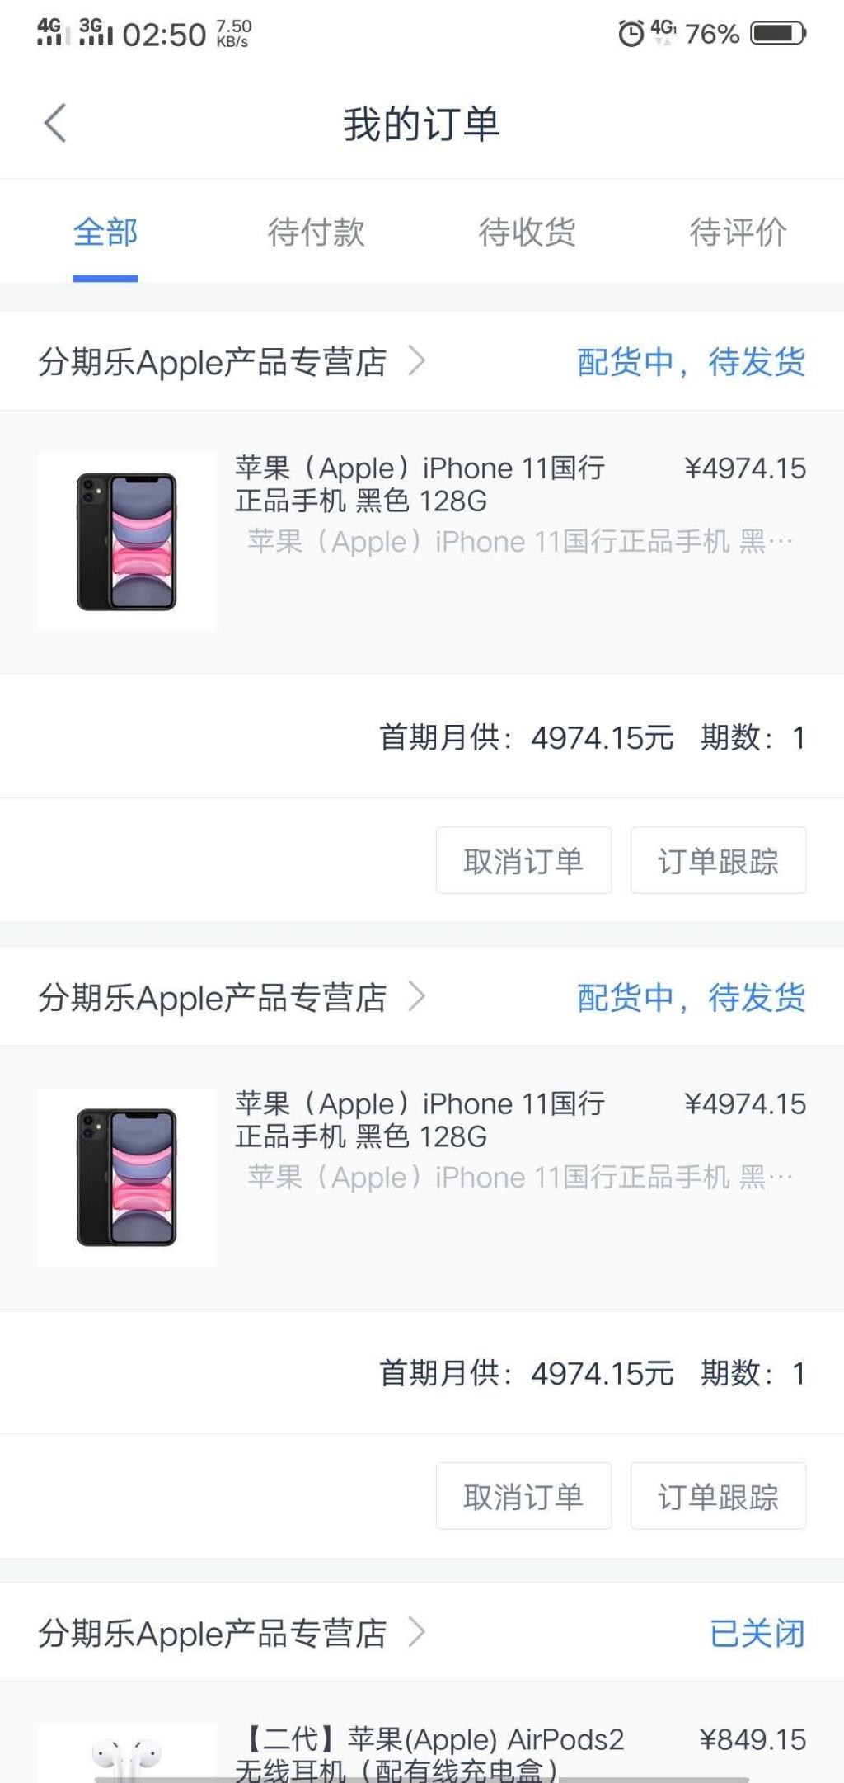
Task: Tap the 4G signal strength icon
Action: click(49, 31)
